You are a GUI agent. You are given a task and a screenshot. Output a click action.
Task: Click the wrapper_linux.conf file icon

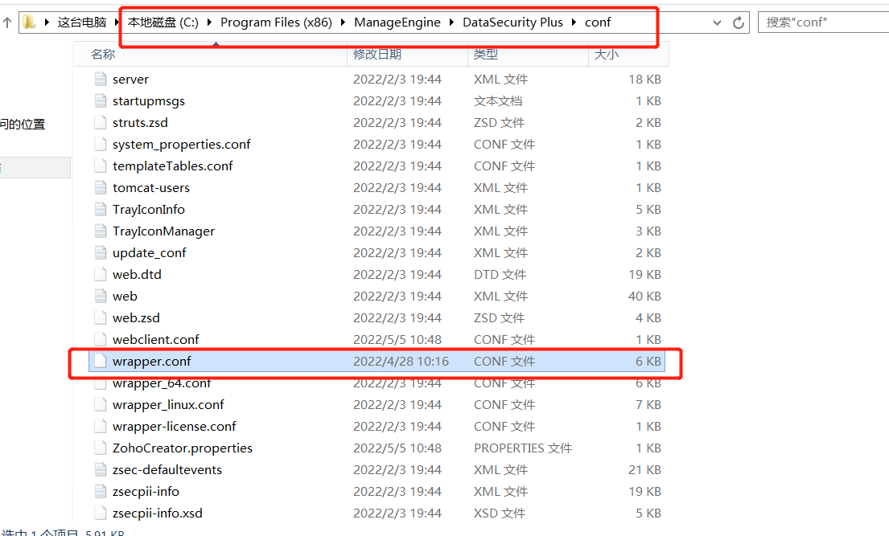[101, 404]
